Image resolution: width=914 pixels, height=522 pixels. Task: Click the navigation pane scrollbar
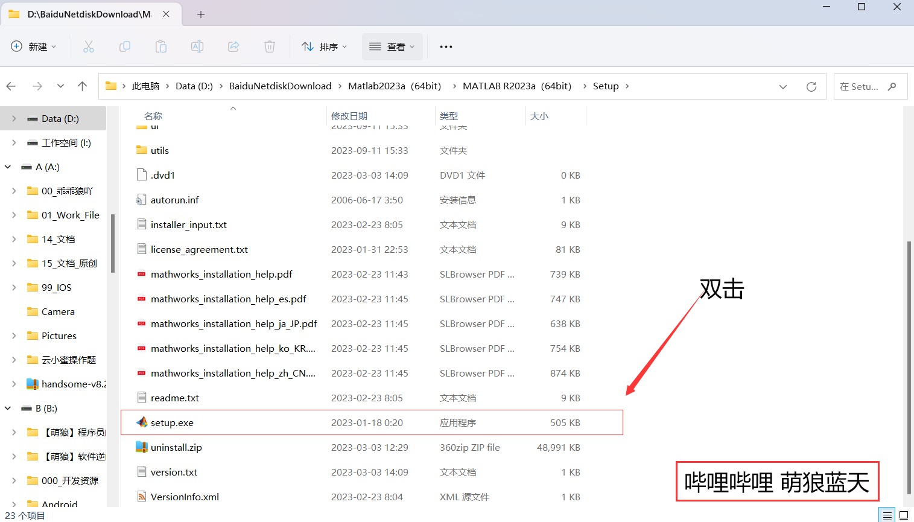coord(113,243)
